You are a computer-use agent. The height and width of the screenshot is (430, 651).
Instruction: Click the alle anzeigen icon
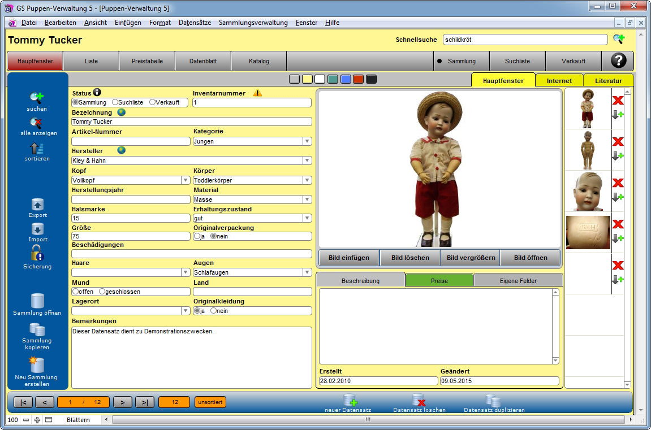coord(37,123)
